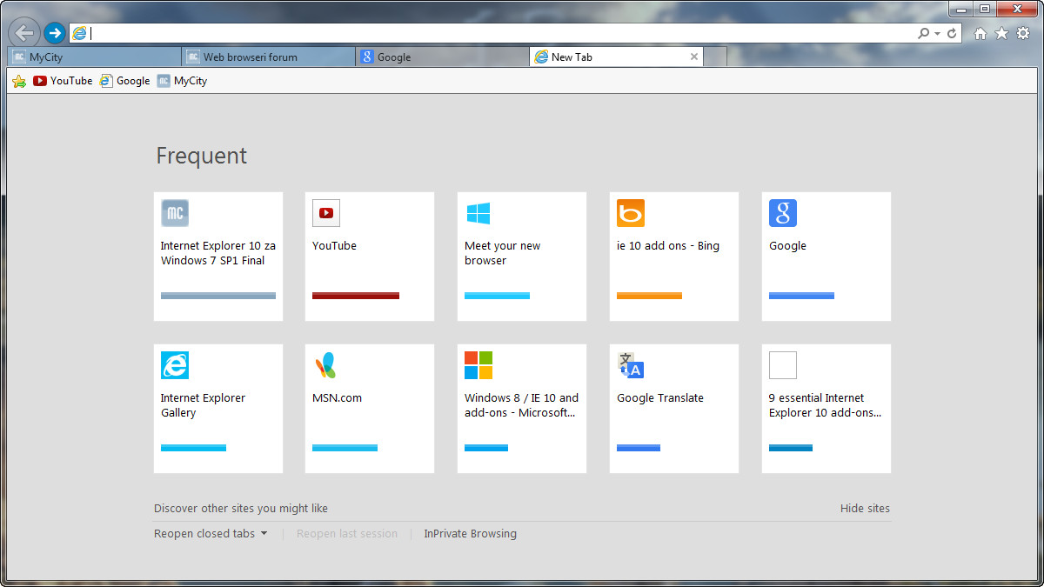Switch to the MyCity tab
Screen dimensions: 1044x587
(94, 57)
